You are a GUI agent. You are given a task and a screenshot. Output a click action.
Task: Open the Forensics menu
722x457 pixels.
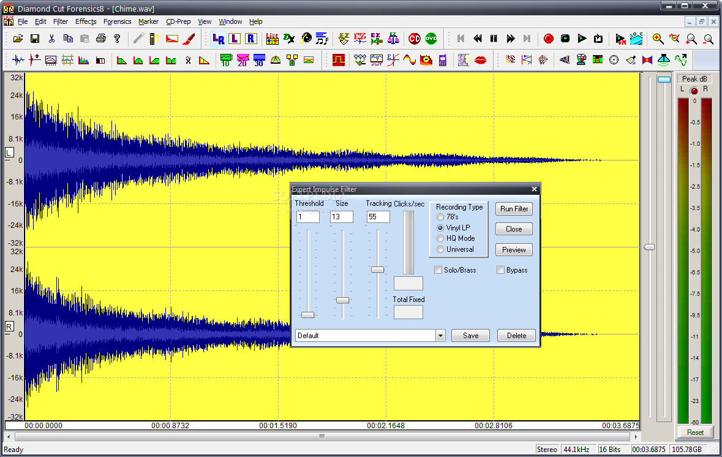(117, 21)
